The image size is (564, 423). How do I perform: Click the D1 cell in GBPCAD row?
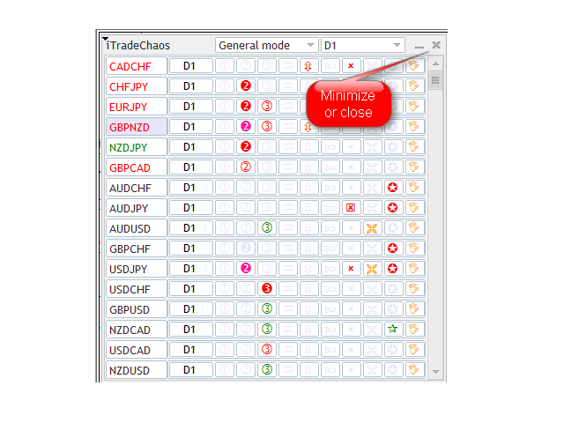190,167
